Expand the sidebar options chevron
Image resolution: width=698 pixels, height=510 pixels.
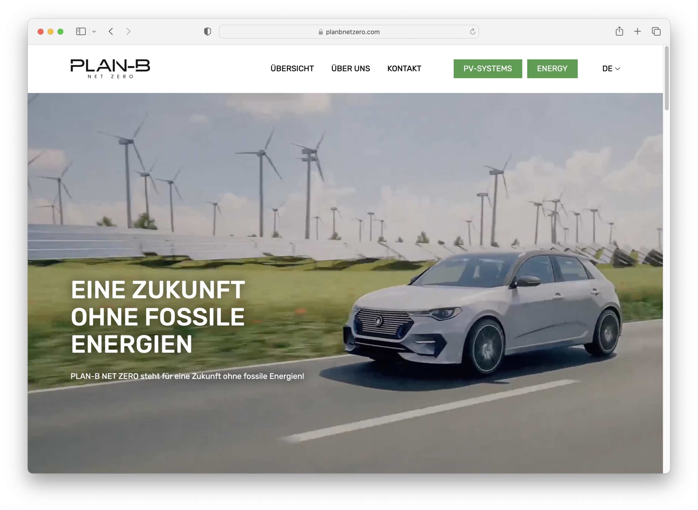pyautogui.click(x=94, y=31)
